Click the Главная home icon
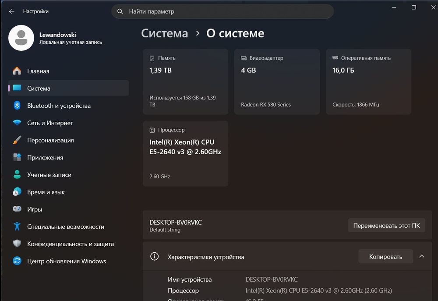Image resolution: width=438 pixels, height=301 pixels. click(17, 71)
